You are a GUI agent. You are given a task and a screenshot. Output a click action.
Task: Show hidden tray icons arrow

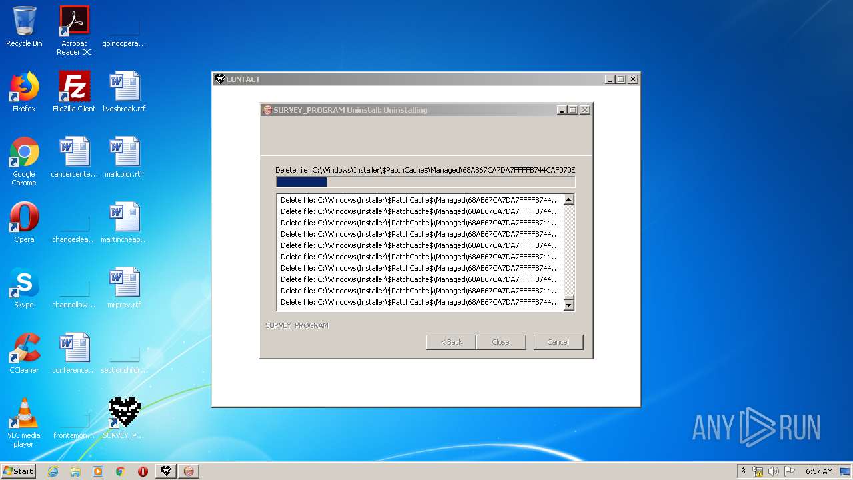click(743, 471)
